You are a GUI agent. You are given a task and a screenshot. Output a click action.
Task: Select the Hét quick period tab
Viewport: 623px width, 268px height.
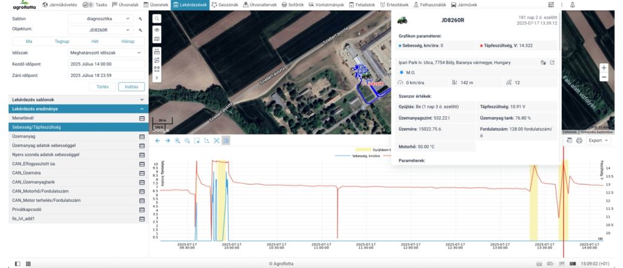[94, 41]
